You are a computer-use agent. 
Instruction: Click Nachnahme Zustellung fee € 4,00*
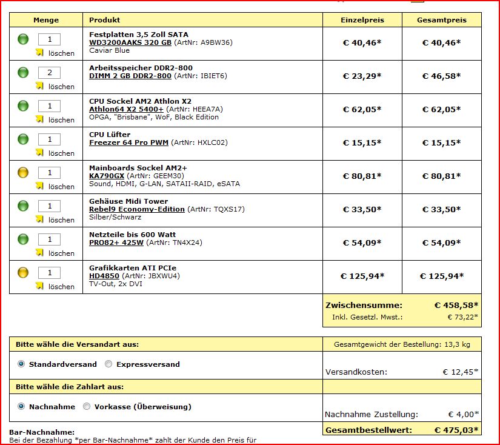(x=463, y=414)
